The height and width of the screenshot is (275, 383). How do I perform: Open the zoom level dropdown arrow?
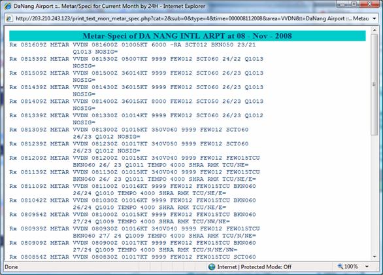tap(367, 266)
